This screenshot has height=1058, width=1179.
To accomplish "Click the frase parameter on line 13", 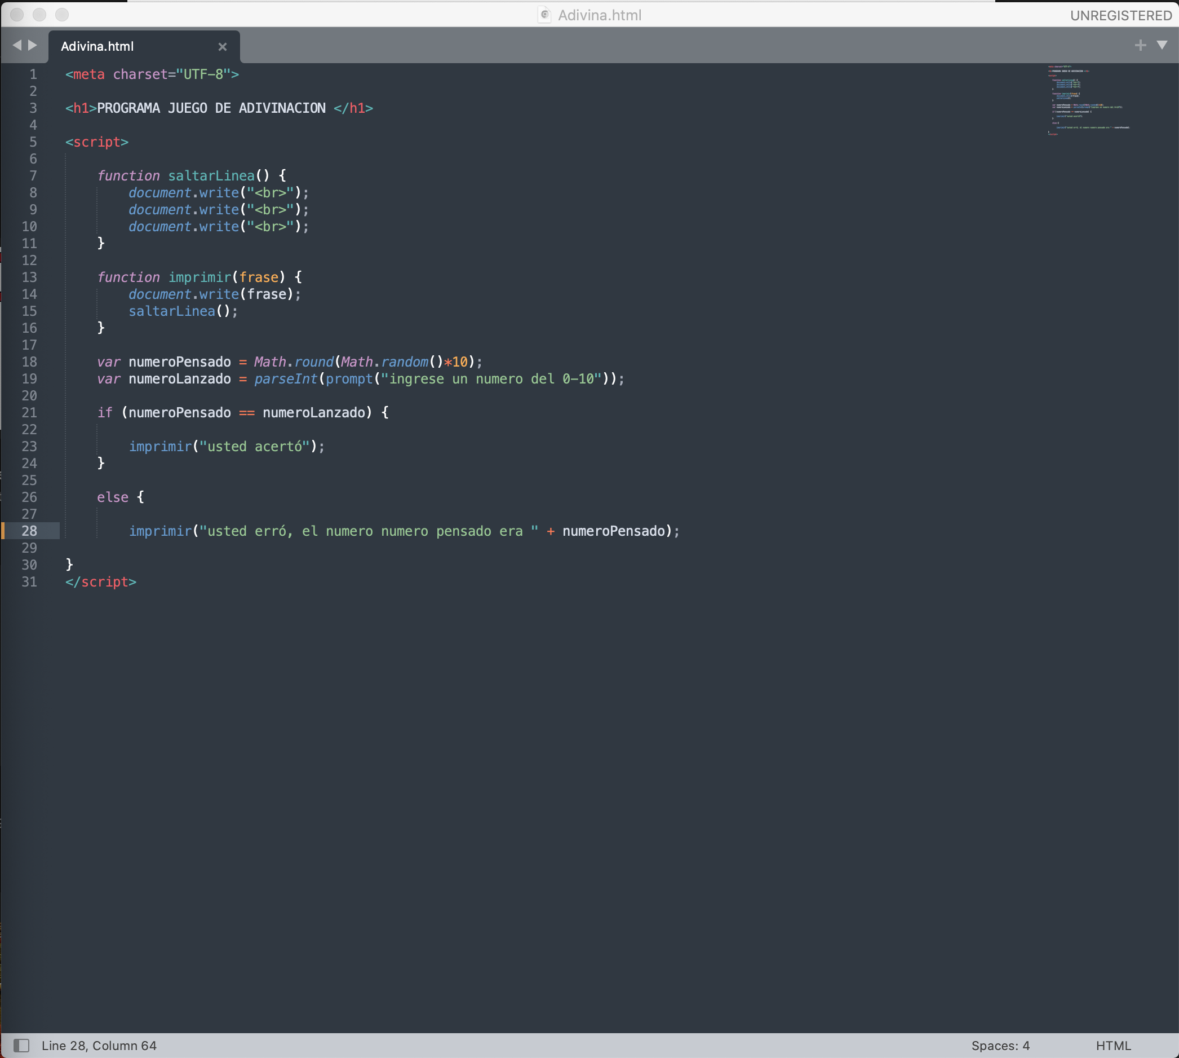I will point(259,277).
